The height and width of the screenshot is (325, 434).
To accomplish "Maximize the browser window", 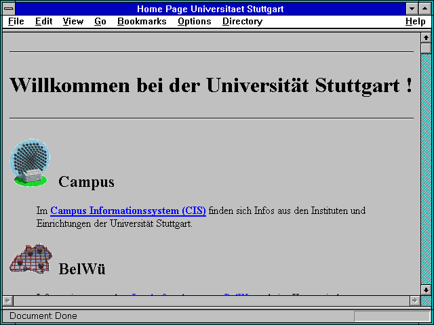I will click(425, 9).
